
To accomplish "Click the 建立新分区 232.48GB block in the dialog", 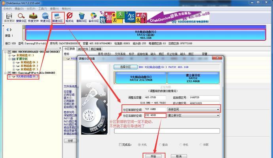I will 193,78.
